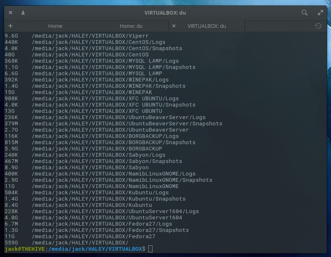The height and width of the screenshot is (257, 331).
Task: Click the NamibLinuxGNOME/Snapshots path line
Action: click(122, 180)
